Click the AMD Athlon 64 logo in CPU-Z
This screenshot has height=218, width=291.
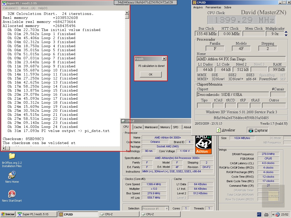click(x=203, y=145)
